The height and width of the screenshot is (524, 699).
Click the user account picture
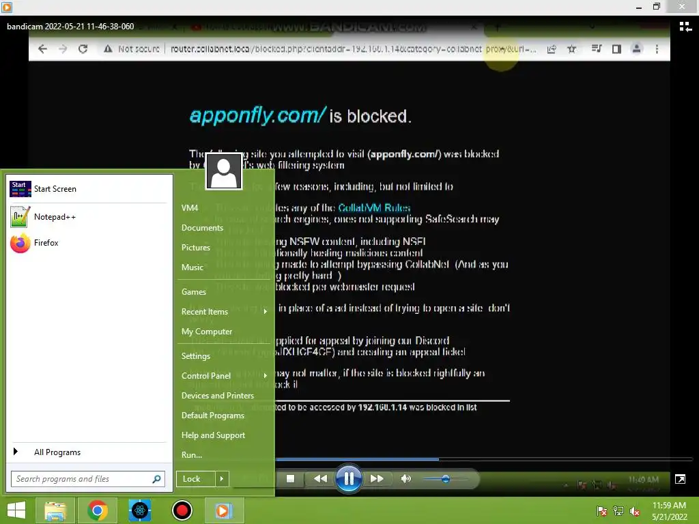click(x=224, y=171)
